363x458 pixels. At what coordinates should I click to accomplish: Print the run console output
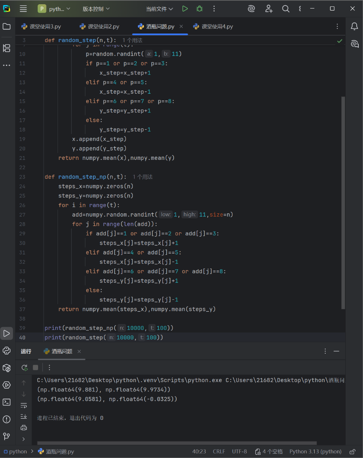click(x=24, y=427)
